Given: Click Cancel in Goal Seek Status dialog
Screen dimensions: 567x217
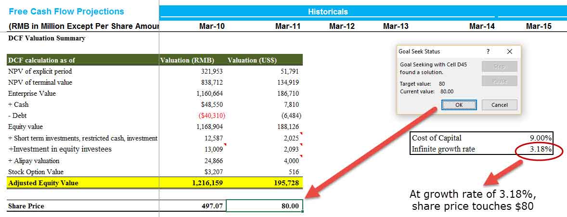Looking at the screenshot, I should [500, 105].
